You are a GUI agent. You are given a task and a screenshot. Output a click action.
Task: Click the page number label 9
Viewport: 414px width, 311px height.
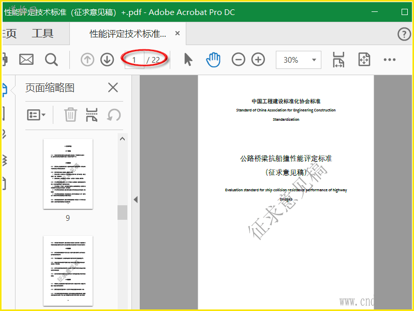(68, 218)
